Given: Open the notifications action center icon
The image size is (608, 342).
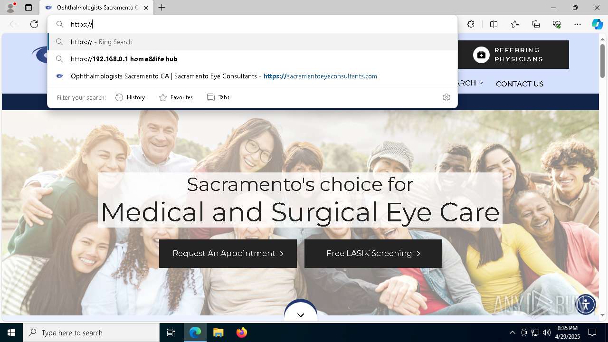Looking at the screenshot, I should [x=592, y=332].
